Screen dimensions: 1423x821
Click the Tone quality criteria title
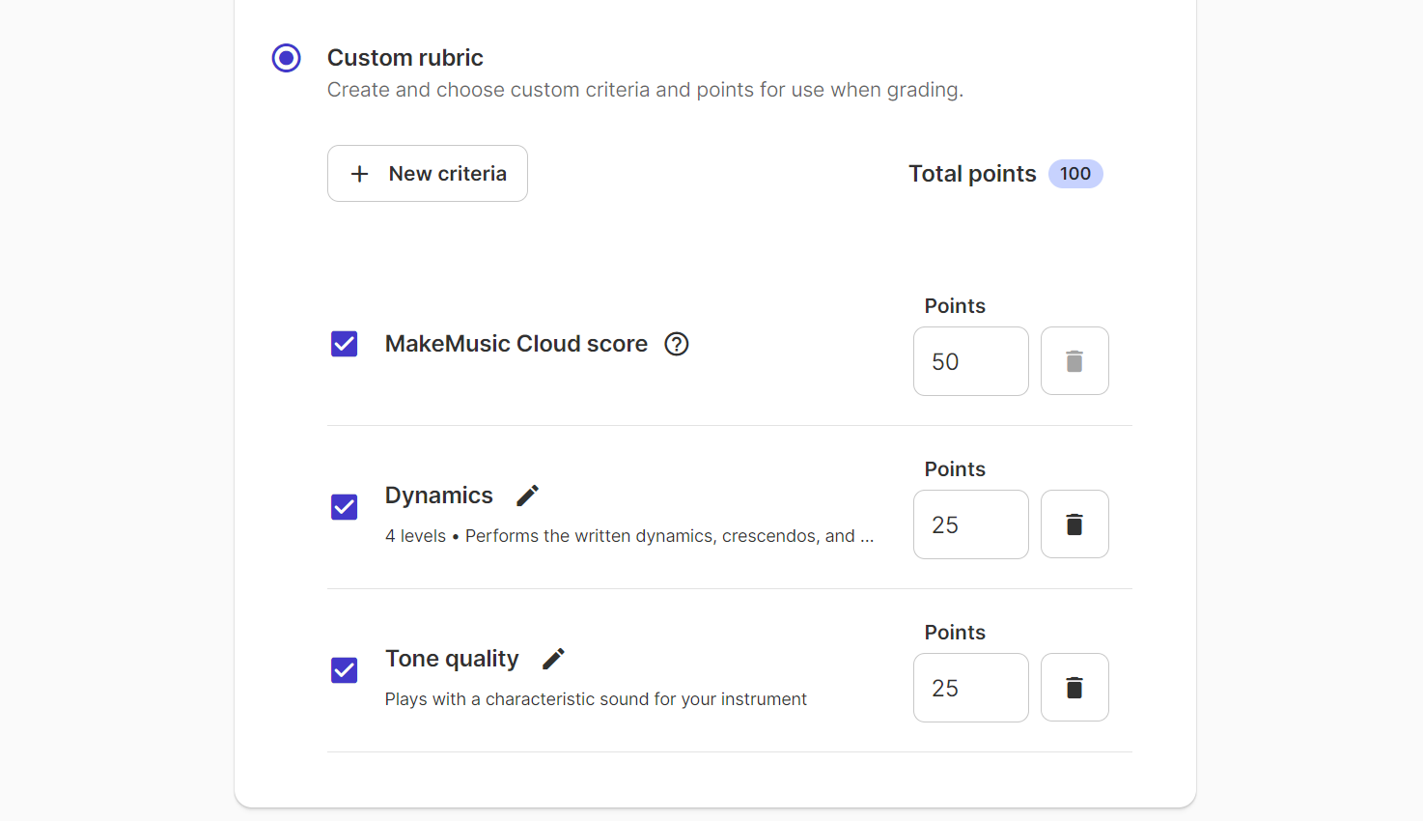[452, 659]
